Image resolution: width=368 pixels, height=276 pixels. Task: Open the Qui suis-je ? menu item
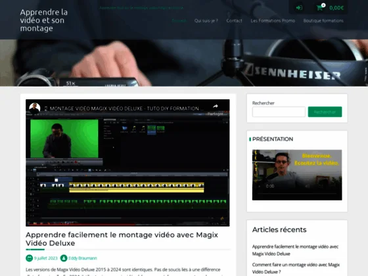pyautogui.click(x=206, y=20)
